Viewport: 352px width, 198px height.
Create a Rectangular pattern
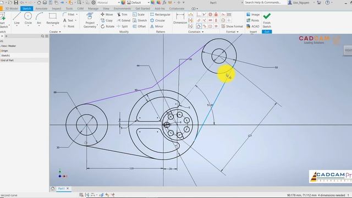point(160,14)
